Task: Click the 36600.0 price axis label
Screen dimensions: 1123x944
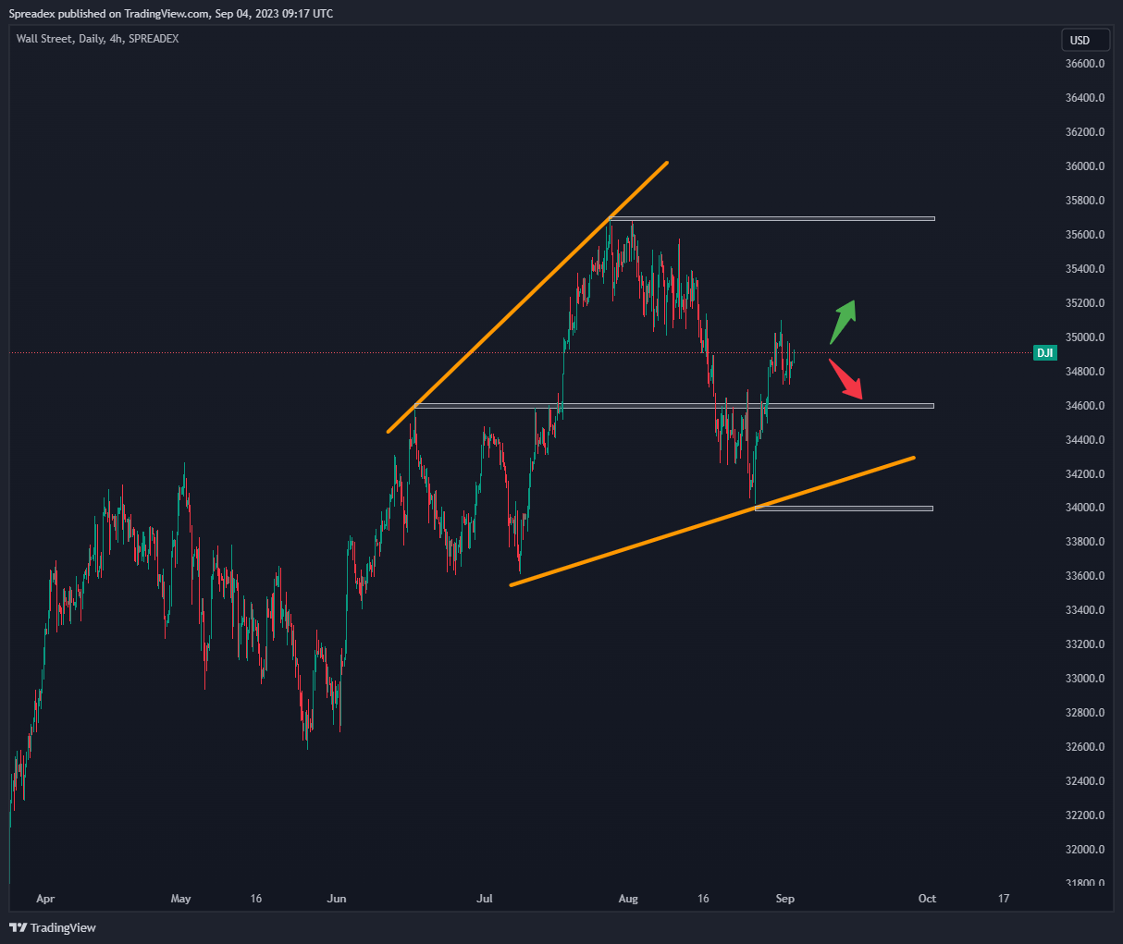Action: click(1085, 64)
